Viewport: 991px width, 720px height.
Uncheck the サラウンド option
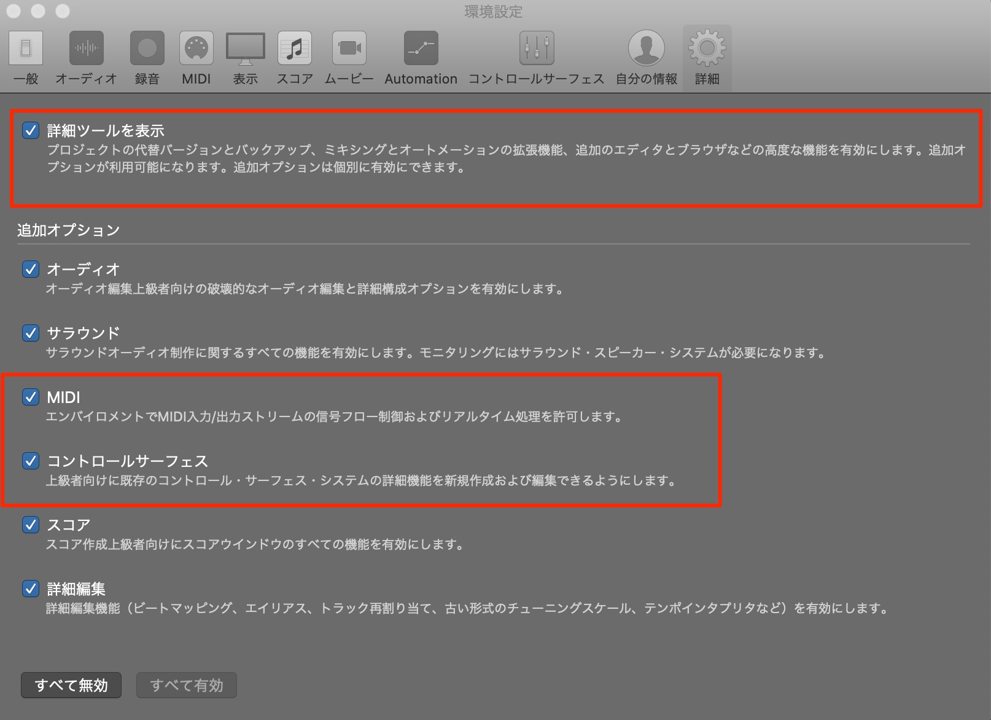coord(31,333)
